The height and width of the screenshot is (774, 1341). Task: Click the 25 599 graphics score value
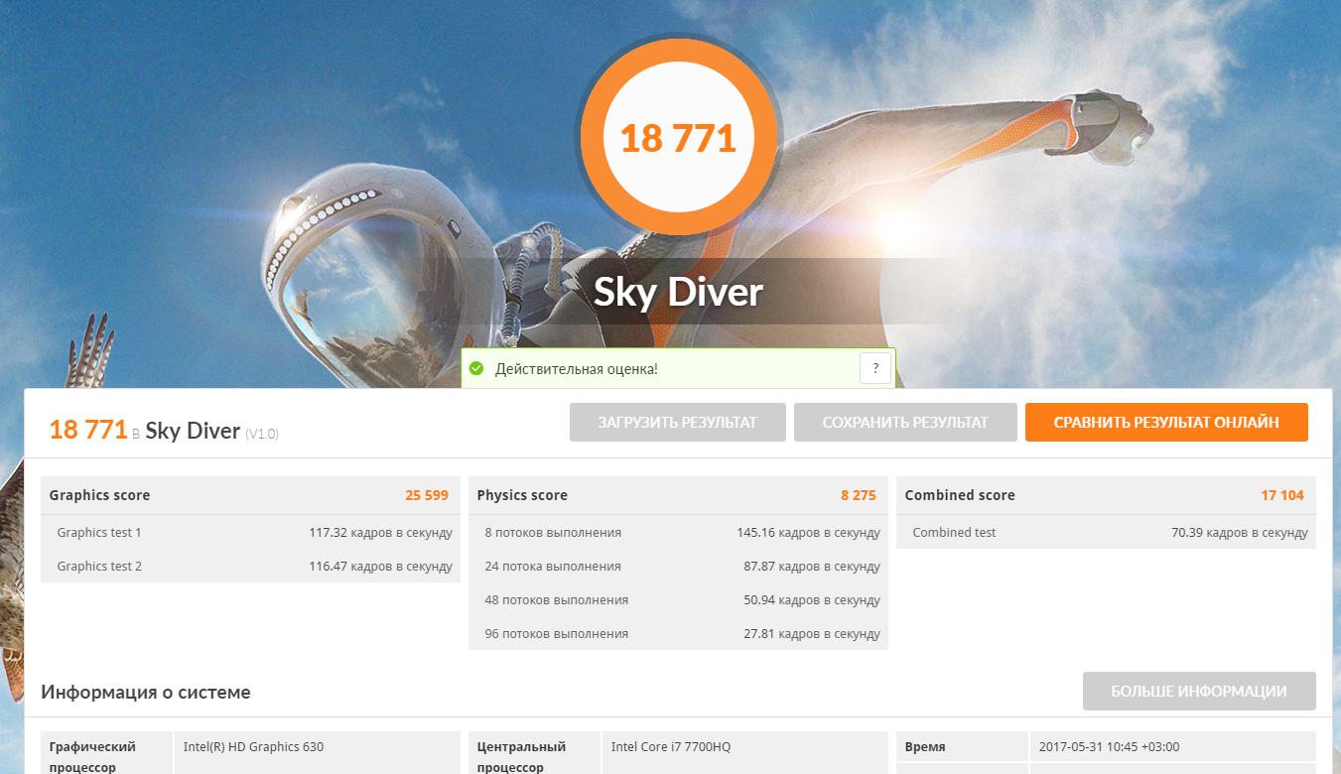(427, 495)
